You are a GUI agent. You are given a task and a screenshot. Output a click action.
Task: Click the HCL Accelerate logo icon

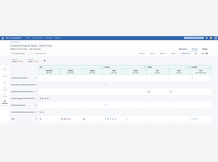[3, 38]
